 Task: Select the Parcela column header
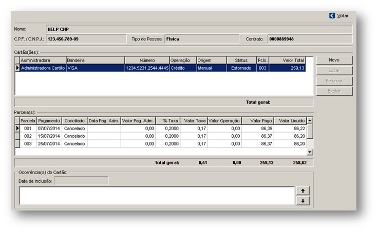point(28,121)
